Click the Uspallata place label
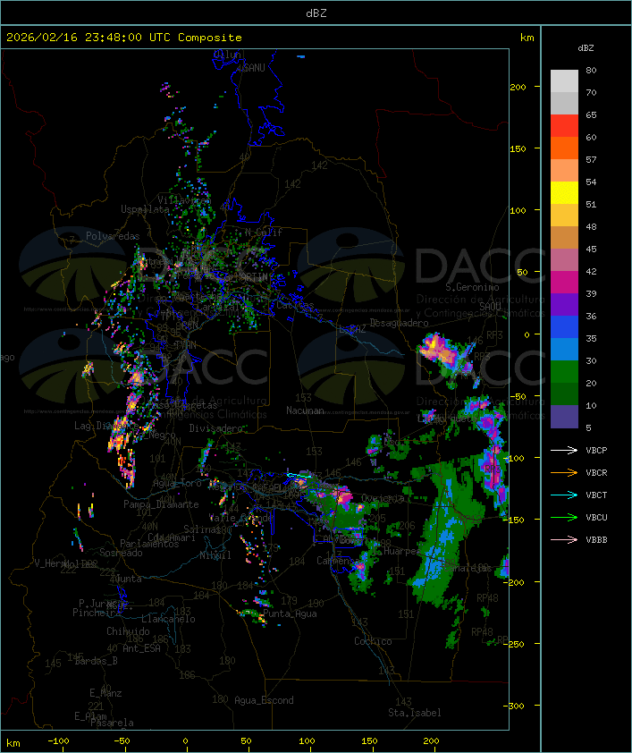 click(x=145, y=209)
